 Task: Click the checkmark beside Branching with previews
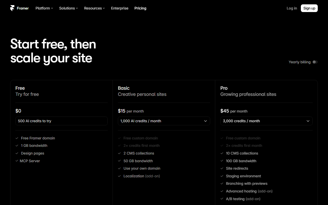(x=222, y=183)
